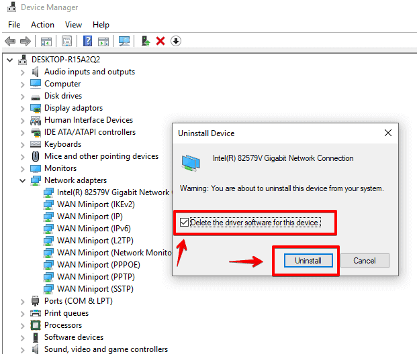
Task: Open the View menu
Action: (x=73, y=25)
